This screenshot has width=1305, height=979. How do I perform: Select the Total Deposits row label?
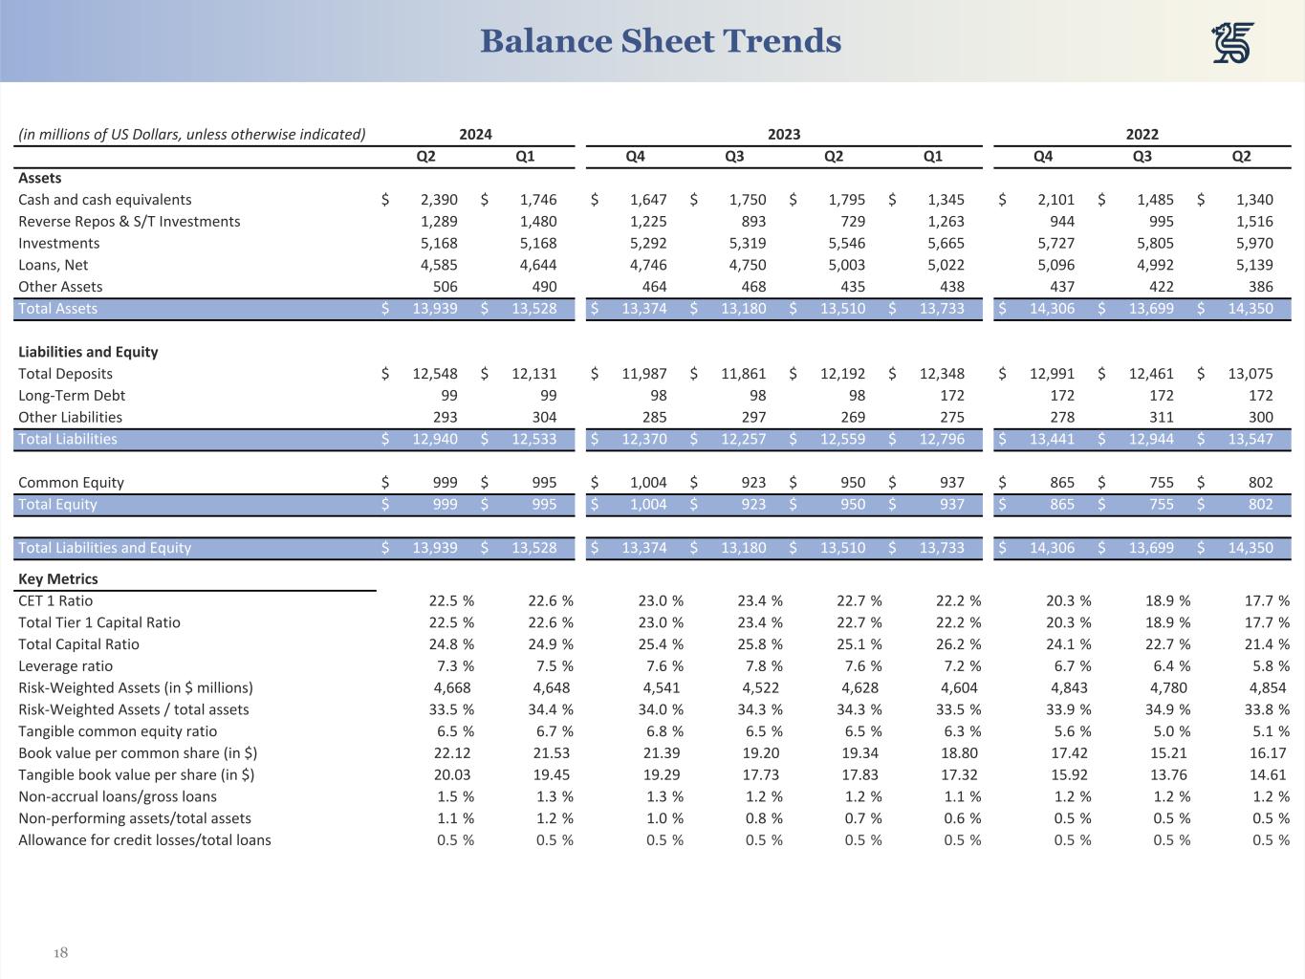pos(65,373)
